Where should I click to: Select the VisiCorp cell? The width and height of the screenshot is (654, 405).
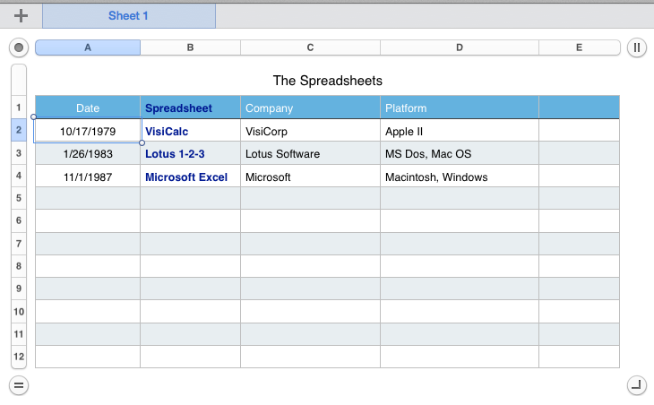click(310, 131)
